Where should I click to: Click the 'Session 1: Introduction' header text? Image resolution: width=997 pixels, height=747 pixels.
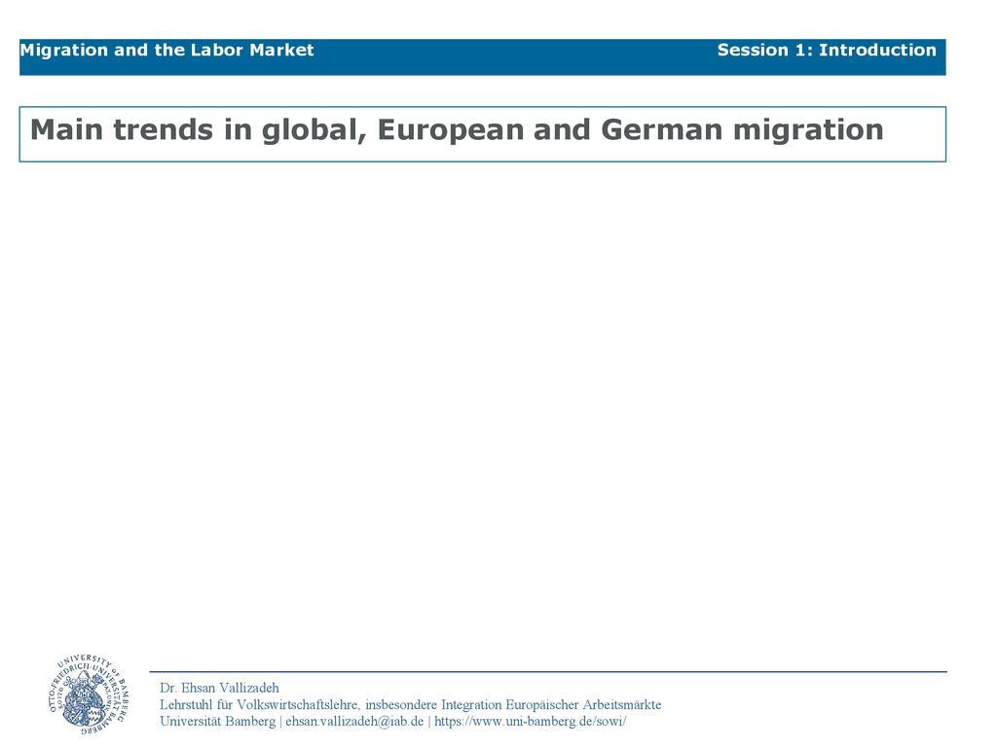point(827,51)
